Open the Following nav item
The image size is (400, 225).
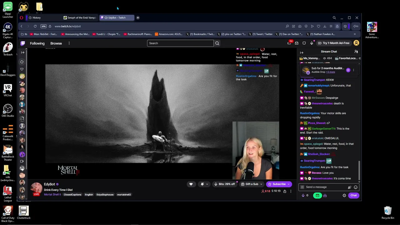tap(37, 43)
